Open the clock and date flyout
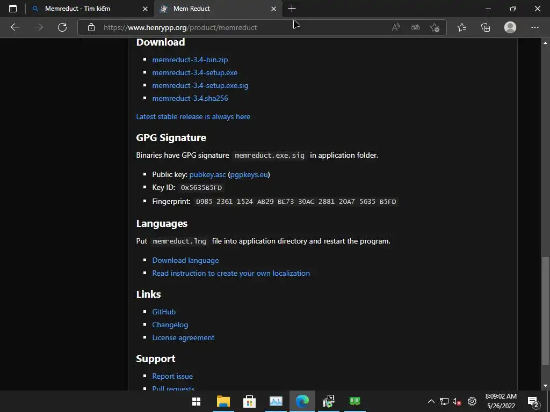The image size is (550, 412). tap(501, 401)
